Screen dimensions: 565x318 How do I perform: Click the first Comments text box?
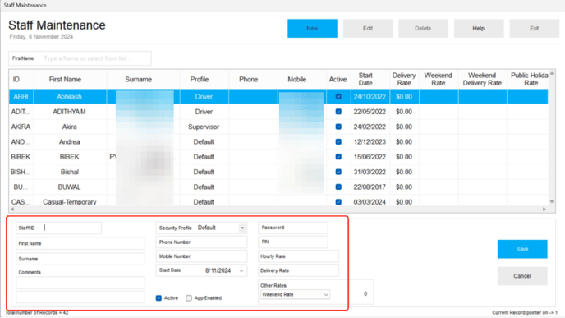[x=80, y=283]
